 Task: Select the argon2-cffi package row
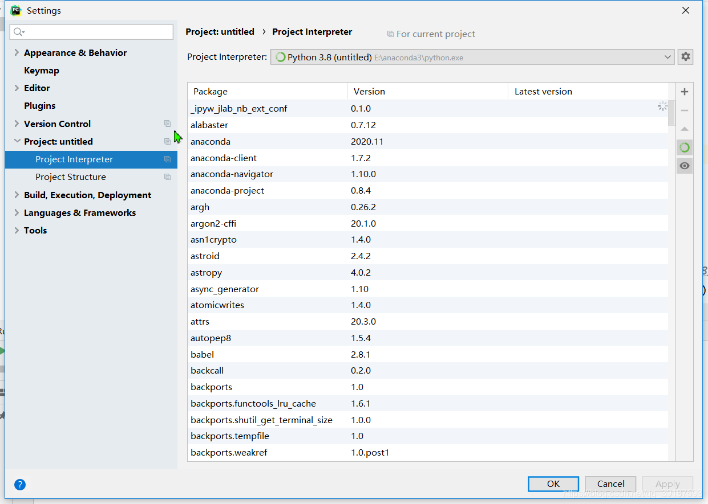click(x=428, y=223)
